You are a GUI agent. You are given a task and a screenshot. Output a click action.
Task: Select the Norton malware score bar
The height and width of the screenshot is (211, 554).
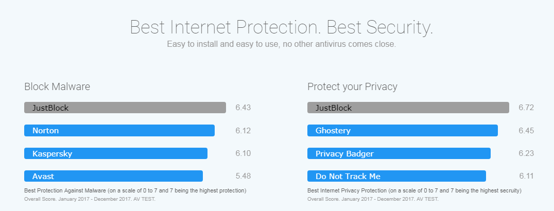pyautogui.click(x=119, y=131)
